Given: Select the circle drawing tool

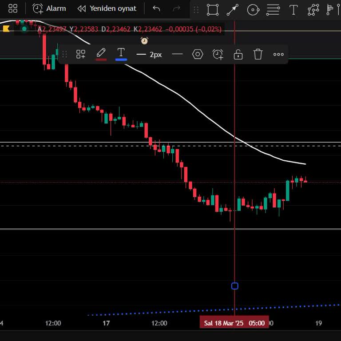Looking at the screenshot, I should (253, 10).
